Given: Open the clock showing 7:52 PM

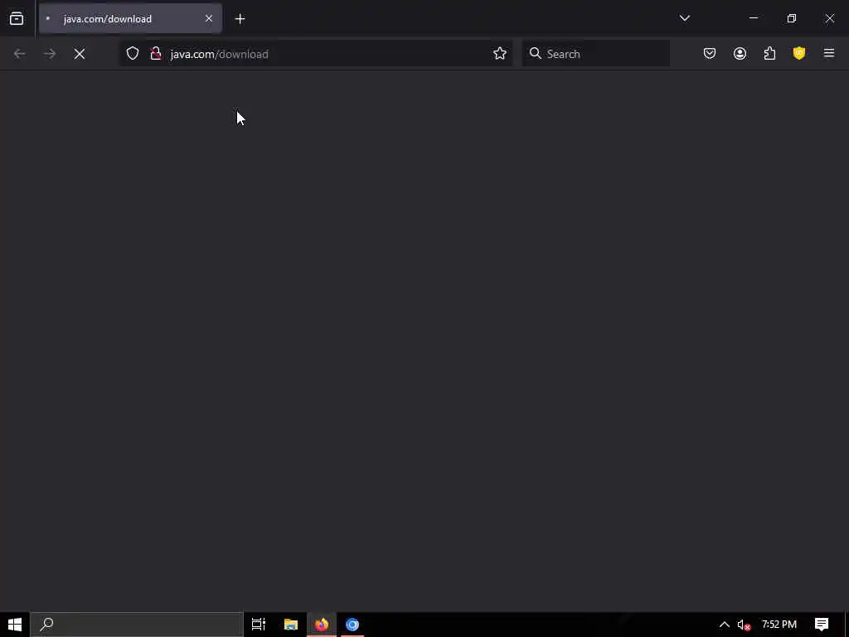Looking at the screenshot, I should pyautogui.click(x=779, y=625).
